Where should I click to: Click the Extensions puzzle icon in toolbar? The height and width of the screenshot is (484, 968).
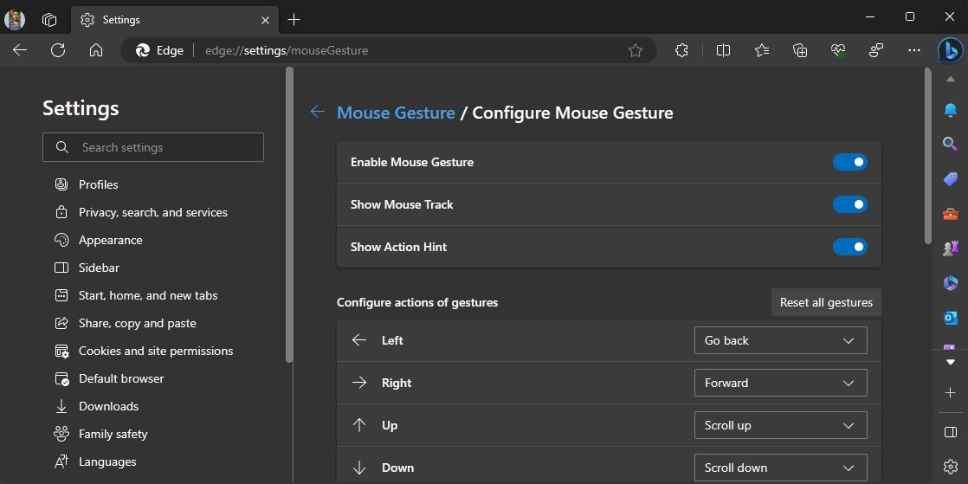tap(681, 50)
